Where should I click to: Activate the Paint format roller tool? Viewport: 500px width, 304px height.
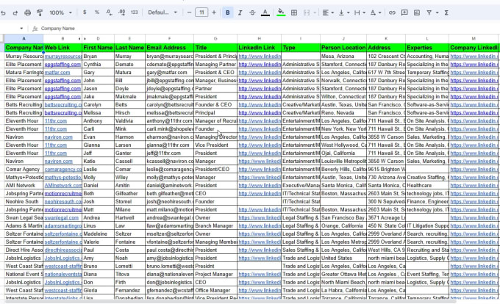tap(40, 12)
